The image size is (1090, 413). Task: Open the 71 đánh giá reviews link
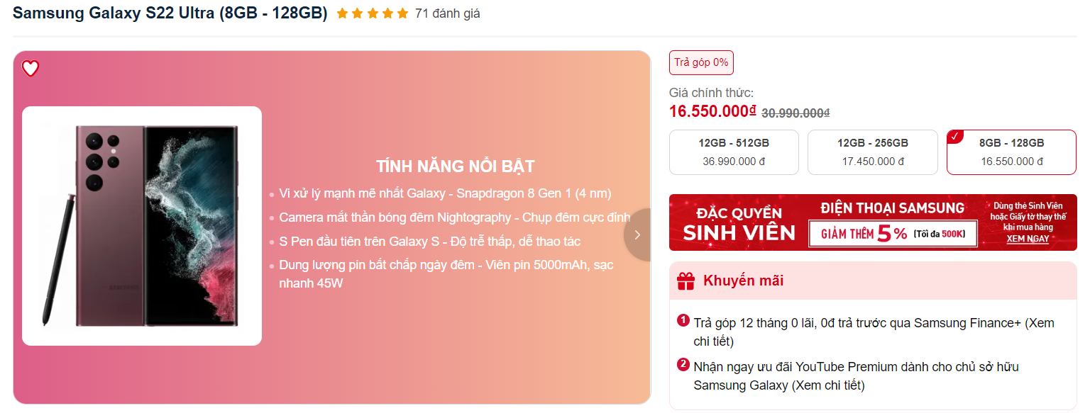coord(447,13)
